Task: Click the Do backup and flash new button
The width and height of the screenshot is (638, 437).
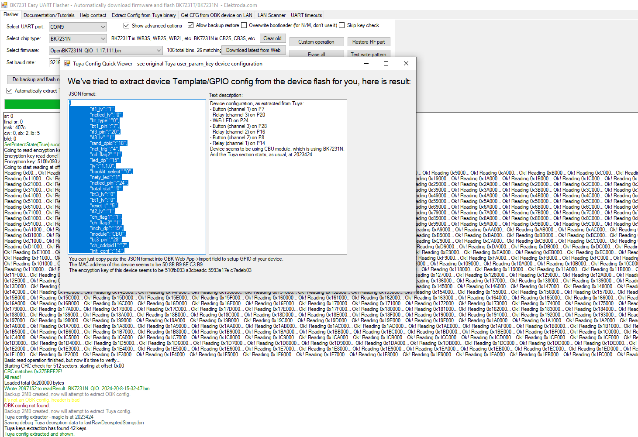Action: click(34, 79)
